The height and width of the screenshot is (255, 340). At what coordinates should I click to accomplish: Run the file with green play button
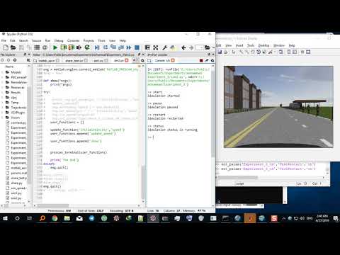point(55,47)
